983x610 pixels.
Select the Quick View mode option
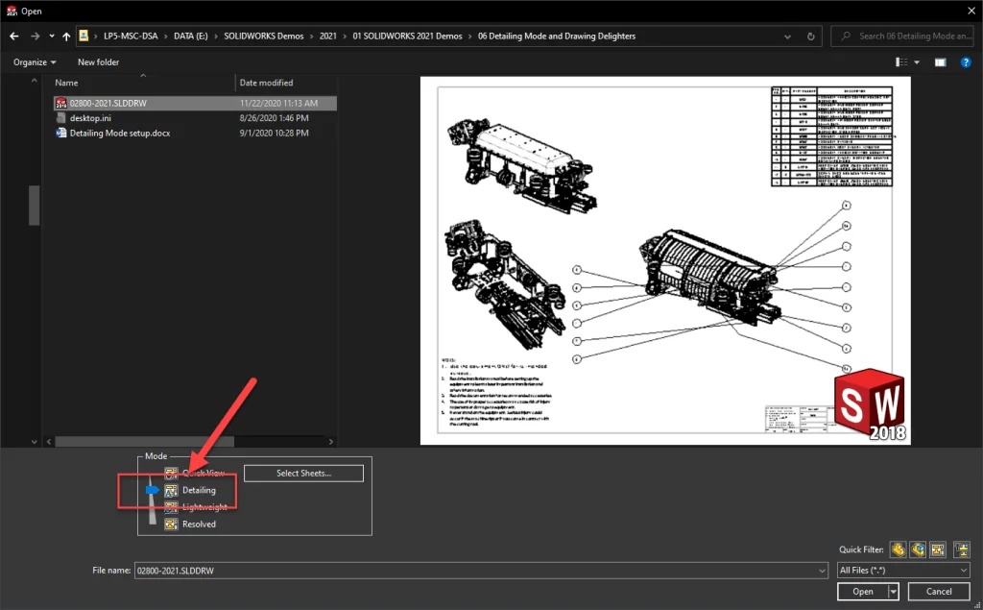pos(202,473)
